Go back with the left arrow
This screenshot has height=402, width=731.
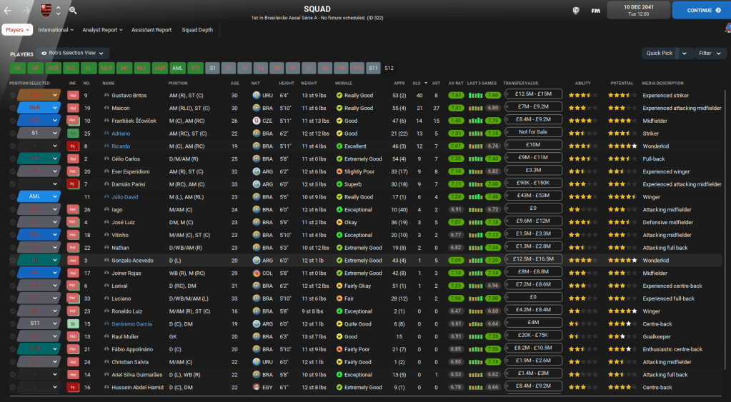point(9,11)
